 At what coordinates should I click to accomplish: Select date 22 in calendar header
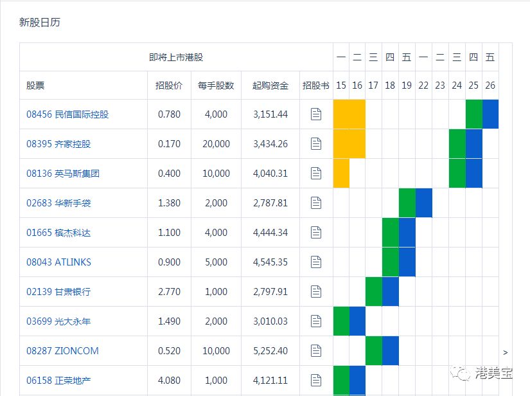coord(423,85)
